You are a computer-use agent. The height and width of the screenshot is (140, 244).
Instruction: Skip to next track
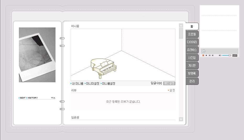click(x=213, y=55)
